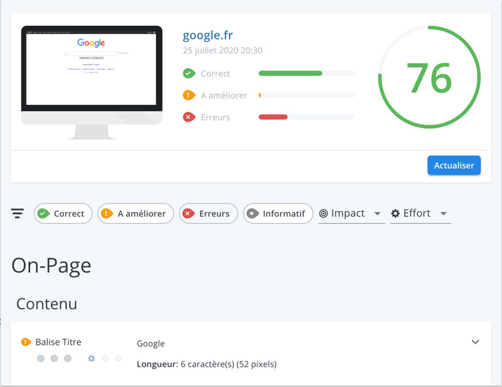Screen dimensions: 502x387
Task: Click the Actualiser button
Action: point(454,165)
